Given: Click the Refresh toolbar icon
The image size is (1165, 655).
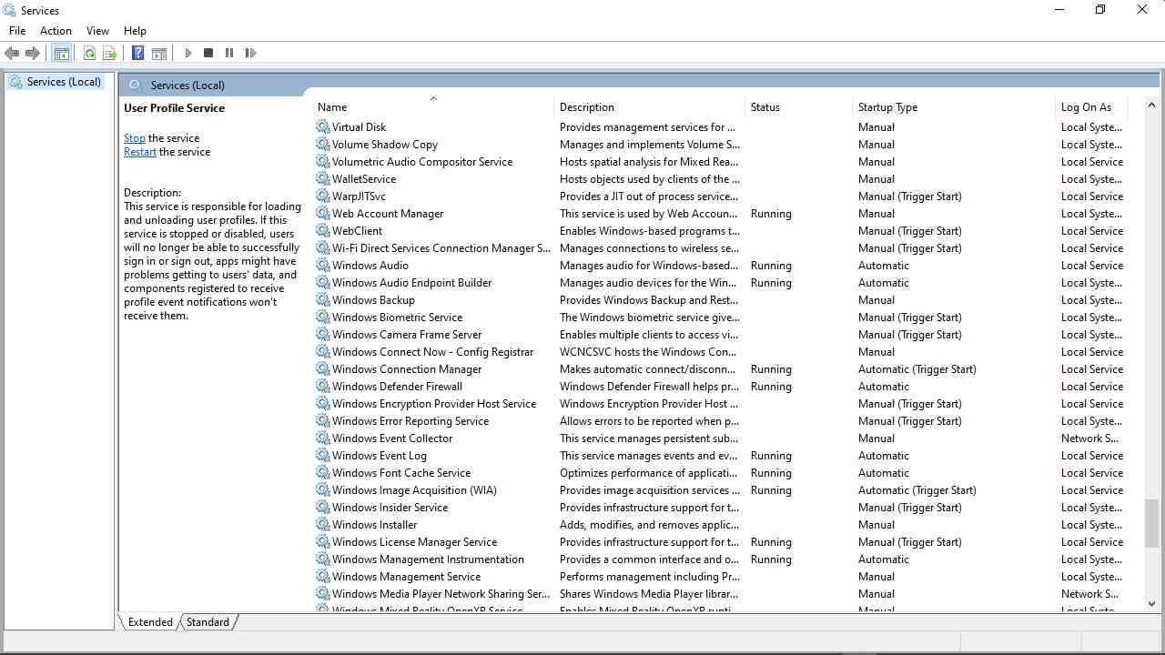Looking at the screenshot, I should point(89,54).
